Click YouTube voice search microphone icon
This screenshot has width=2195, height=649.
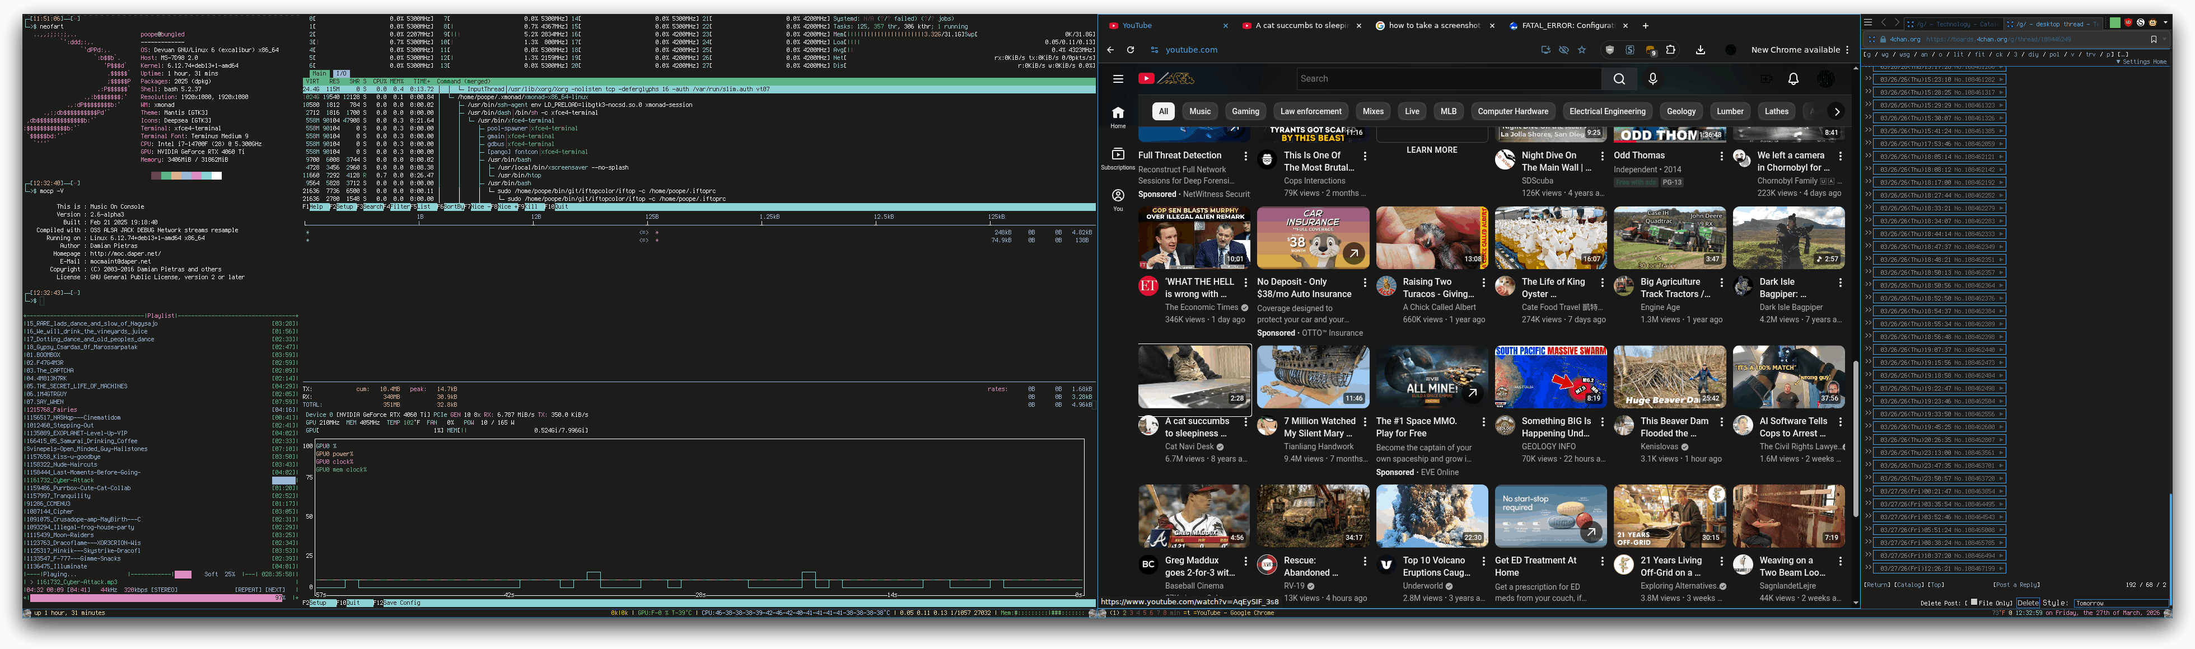[x=1652, y=78]
